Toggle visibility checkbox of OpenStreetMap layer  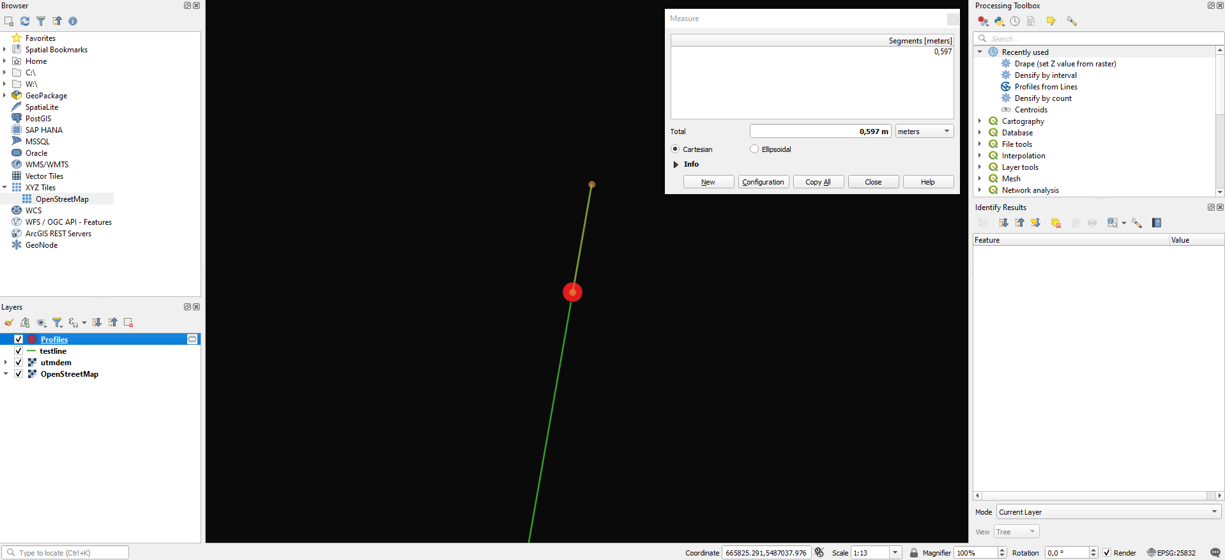tap(19, 374)
